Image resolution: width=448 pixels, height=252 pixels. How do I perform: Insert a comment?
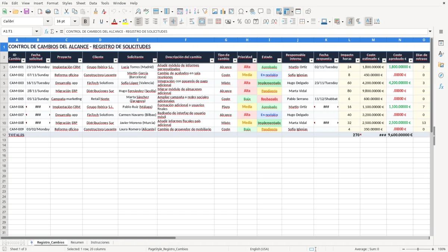(261, 12)
